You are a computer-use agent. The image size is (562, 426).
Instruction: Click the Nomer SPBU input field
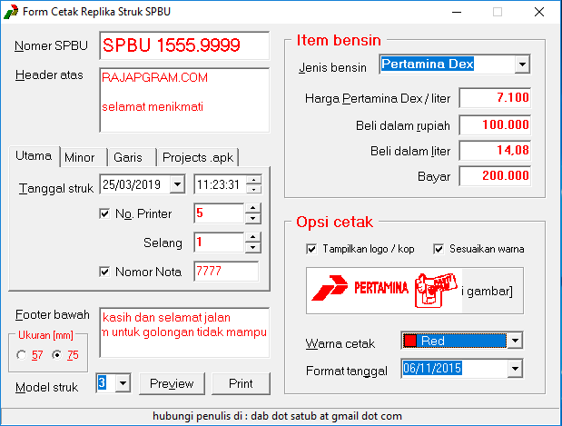(184, 45)
